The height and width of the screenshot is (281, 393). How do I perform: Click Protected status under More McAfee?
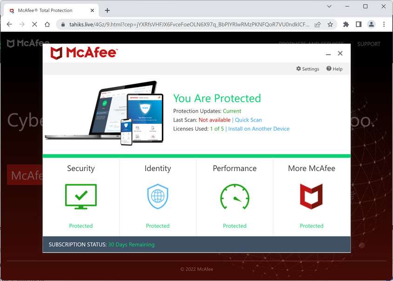pyautogui.click(x=312, y=226)
